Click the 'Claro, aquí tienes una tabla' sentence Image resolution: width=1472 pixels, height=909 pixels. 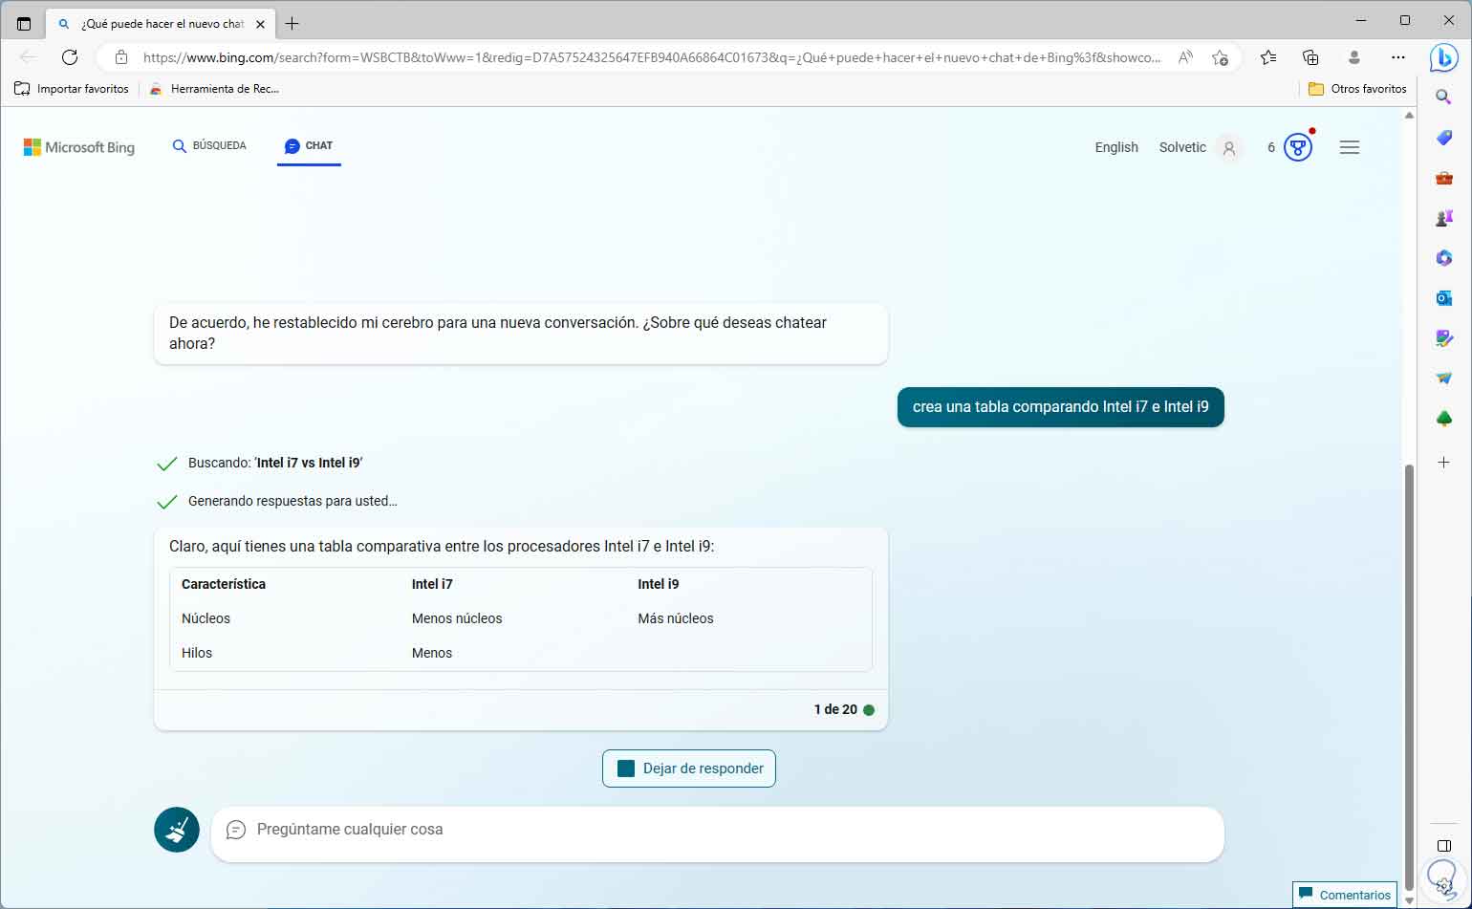[x=442, y=547]
